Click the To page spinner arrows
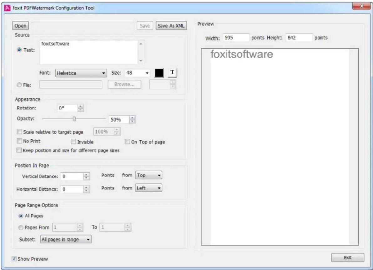Screen dimensions: 373x270 [x=128, y=227]
